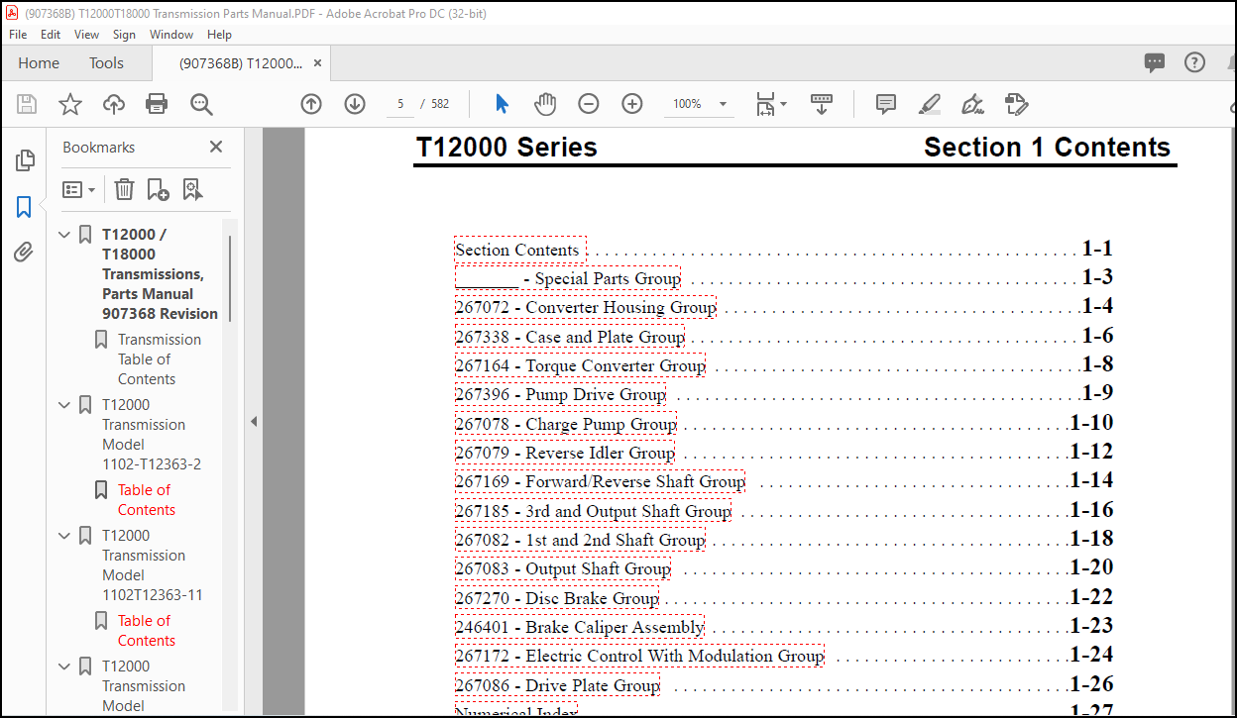Follow 267338 - Case and Plate Group link
Image resolution: width=1237 pixels, height=718 pixels.
tap(570, 337)
